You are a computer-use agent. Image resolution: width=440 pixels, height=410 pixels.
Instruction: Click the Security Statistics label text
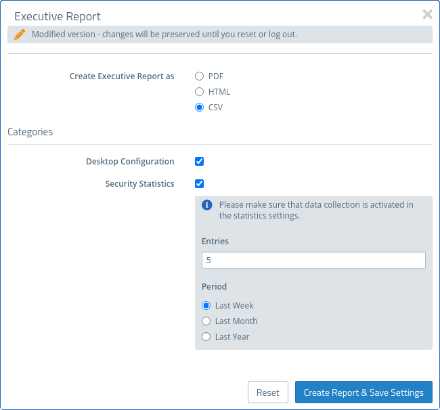pyautogui.click(x=139, y=184)
